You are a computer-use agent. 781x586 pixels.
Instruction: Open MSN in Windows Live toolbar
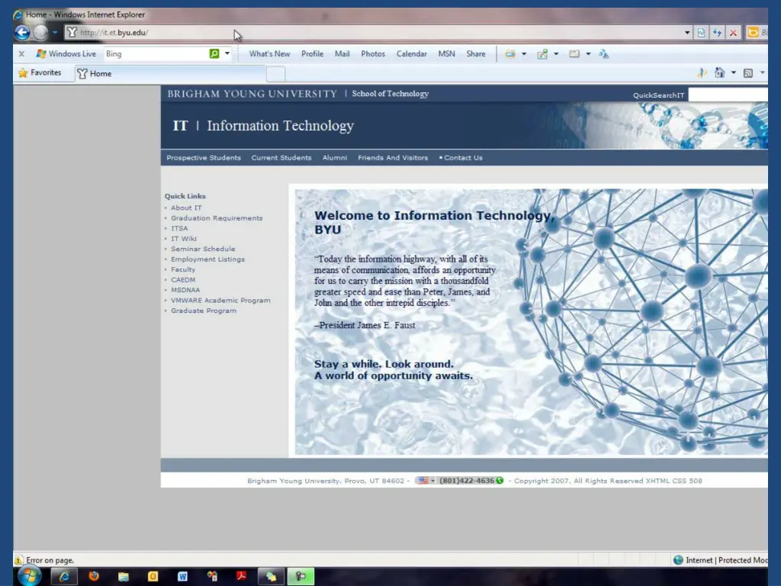[447, 54]
